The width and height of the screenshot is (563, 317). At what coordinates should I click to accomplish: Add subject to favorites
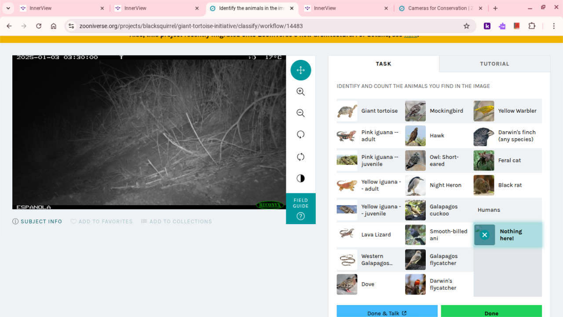pos(102,221)
